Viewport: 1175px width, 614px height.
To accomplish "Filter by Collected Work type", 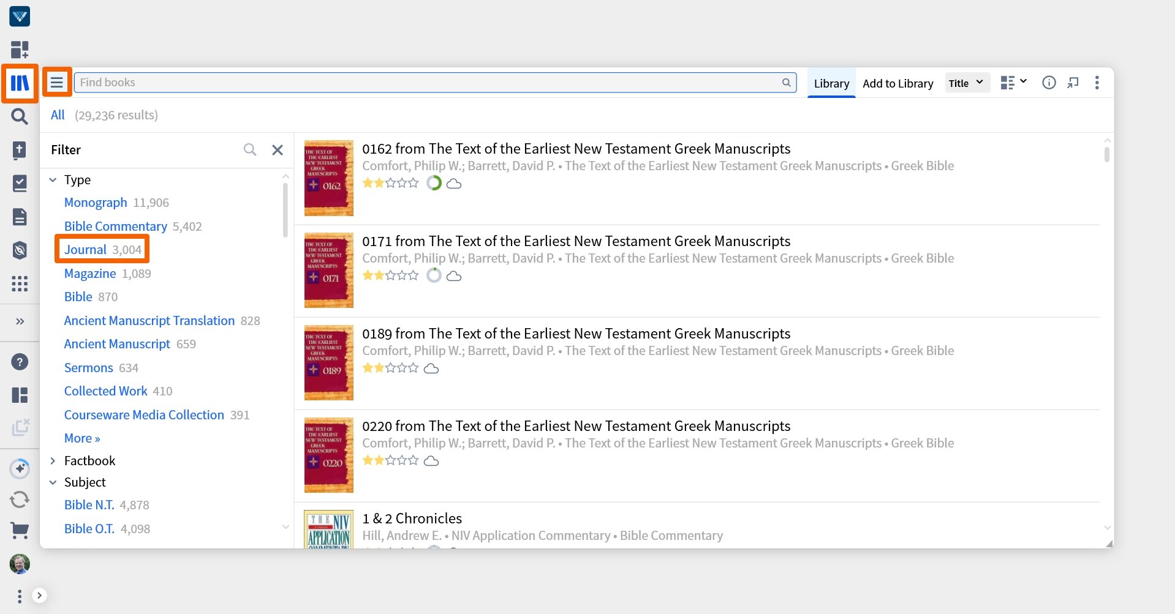I will [x=105, y=391].
